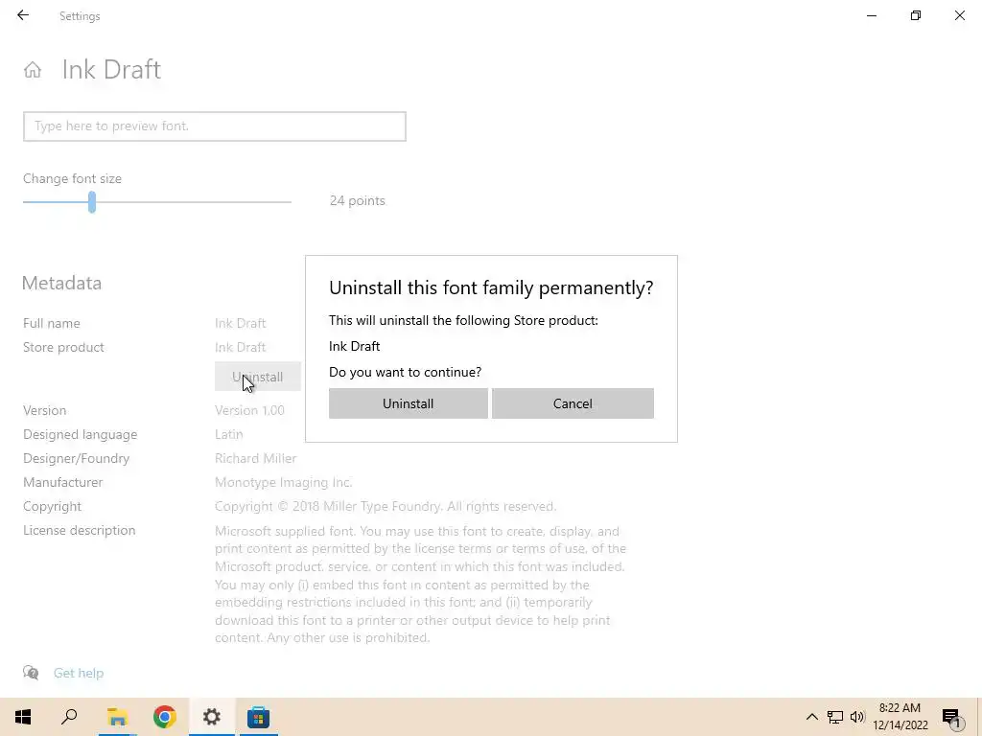Open the taskbar clock and date
This screenshot has width=982, height=736.
900,717
